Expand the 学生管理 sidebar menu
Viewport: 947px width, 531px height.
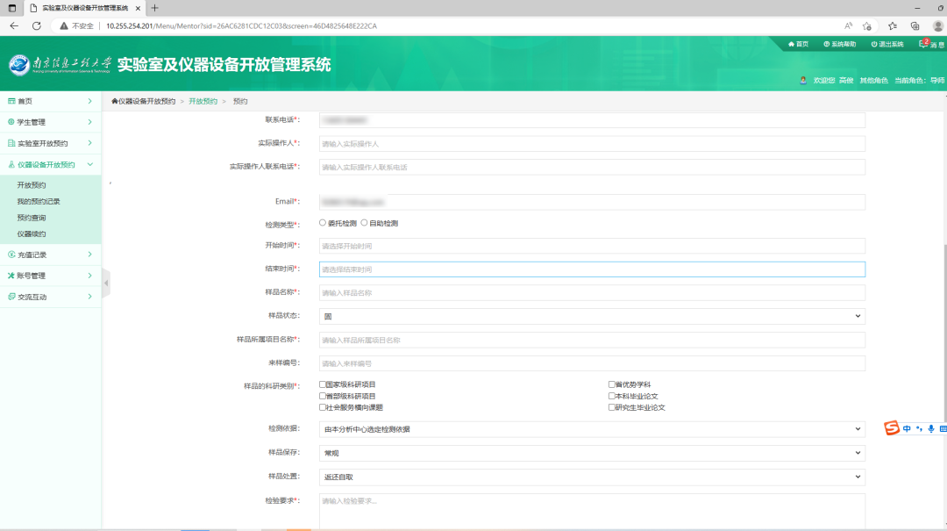(50, 122)
